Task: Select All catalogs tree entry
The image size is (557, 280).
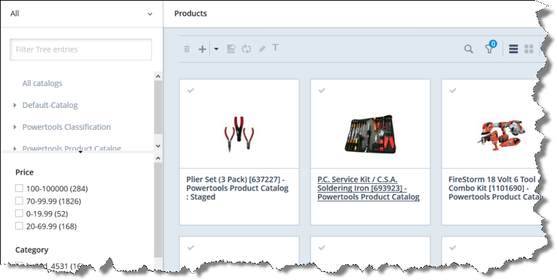Action: click(42, 83)
